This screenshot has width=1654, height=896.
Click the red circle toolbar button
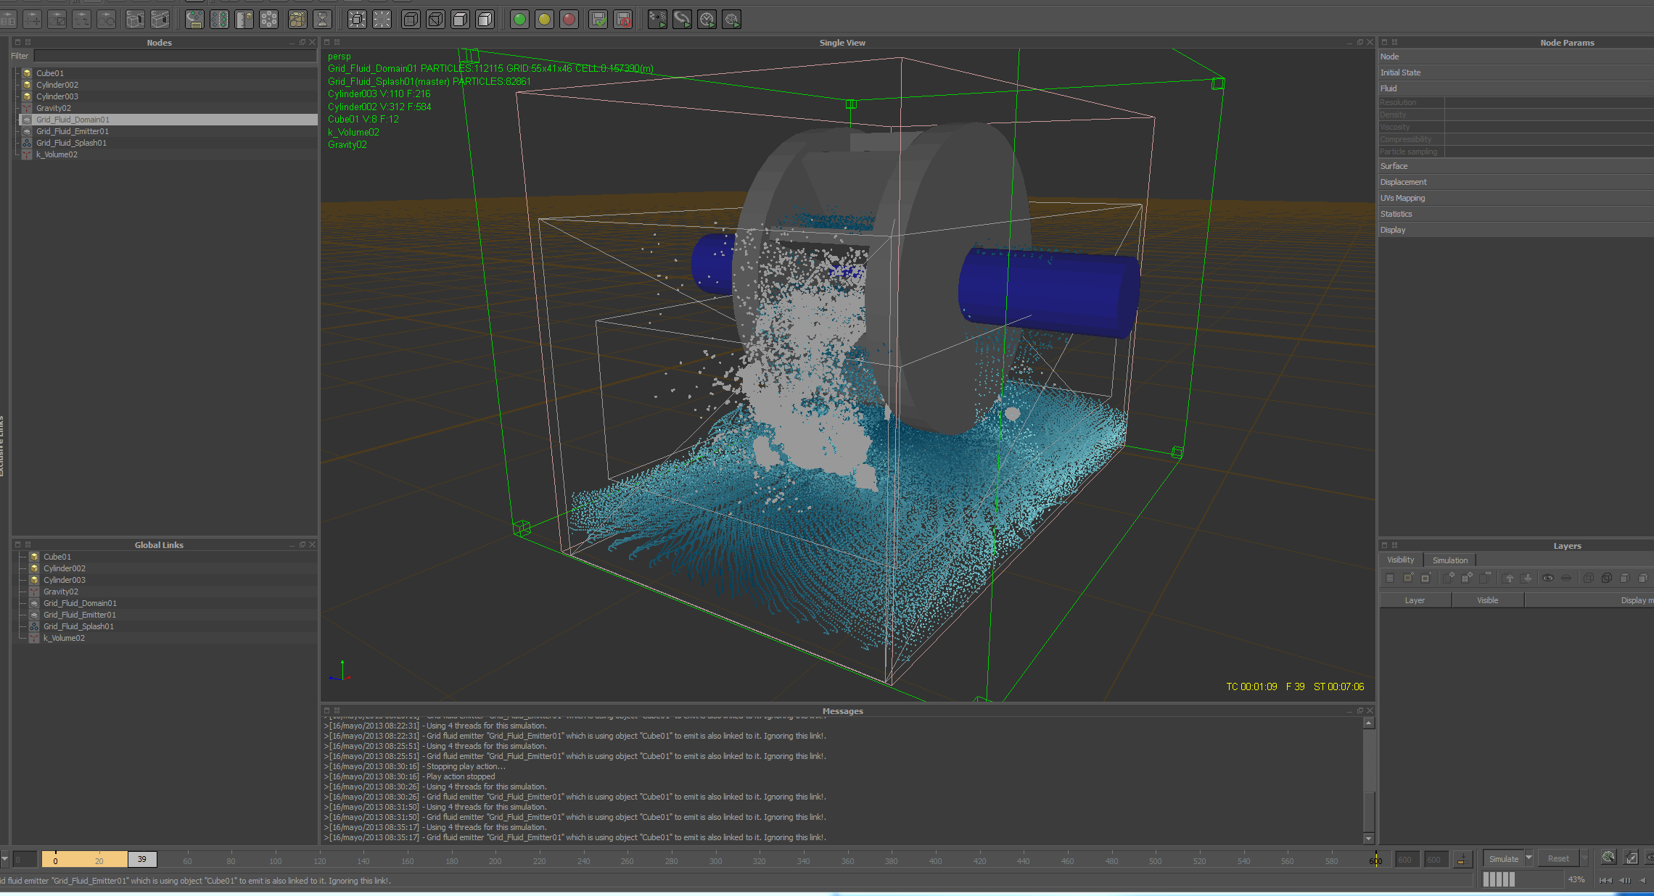click(569, 20)
